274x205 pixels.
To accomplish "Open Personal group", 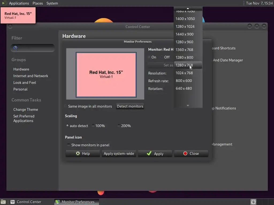I will coord(20,89).
